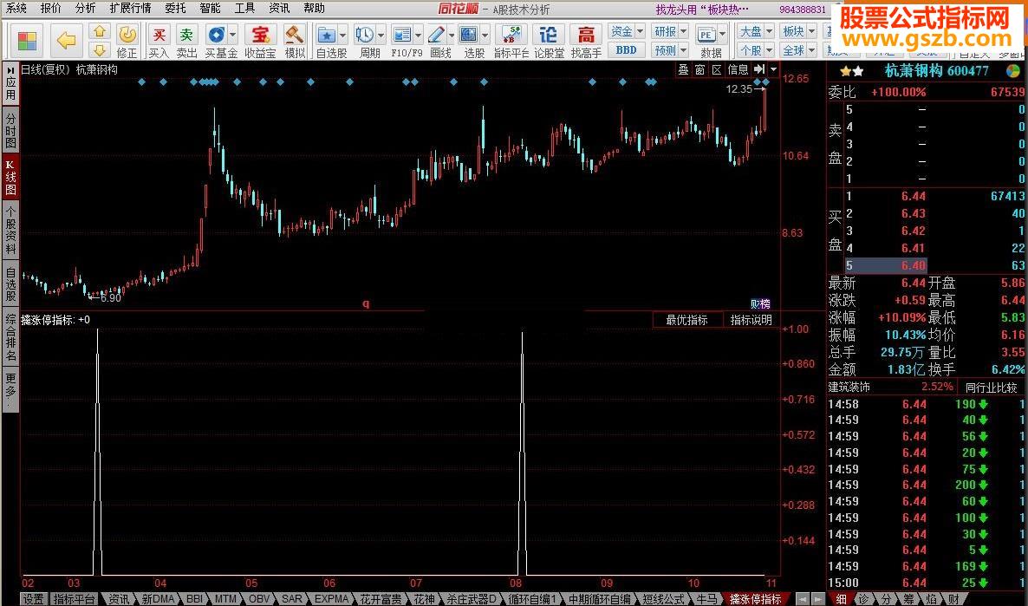Screen dimensions: 1028x606
Task: Expand the dropdown beside 买基金
Action: tap(233, 35)
